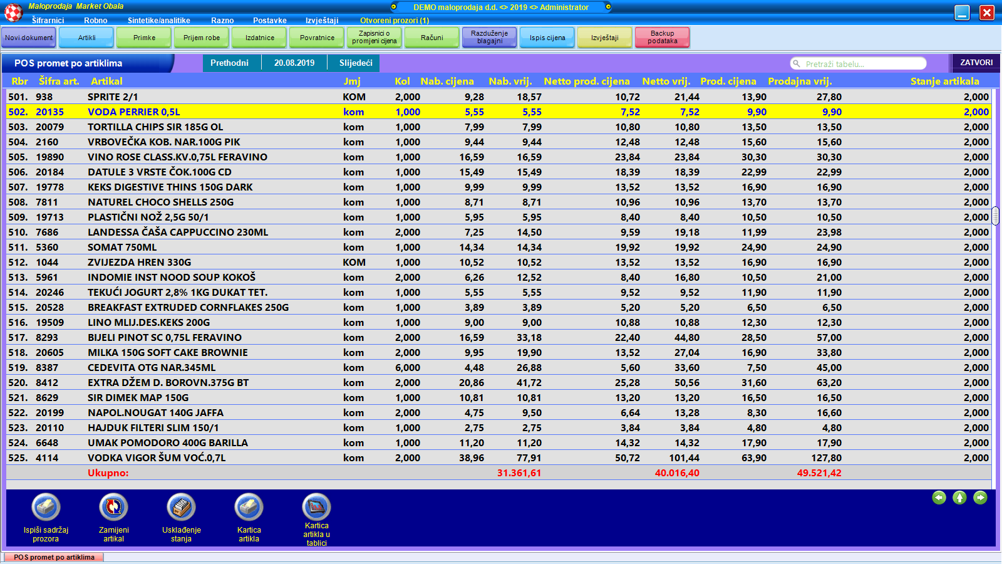Open the Kartica artikla icon

point(249,507)
